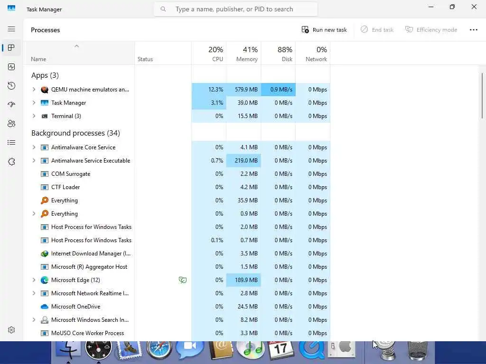The image size is (486, 364).
Task: Click the 24.5 MB OneDrive memory cell
Action: coord(243,307)
